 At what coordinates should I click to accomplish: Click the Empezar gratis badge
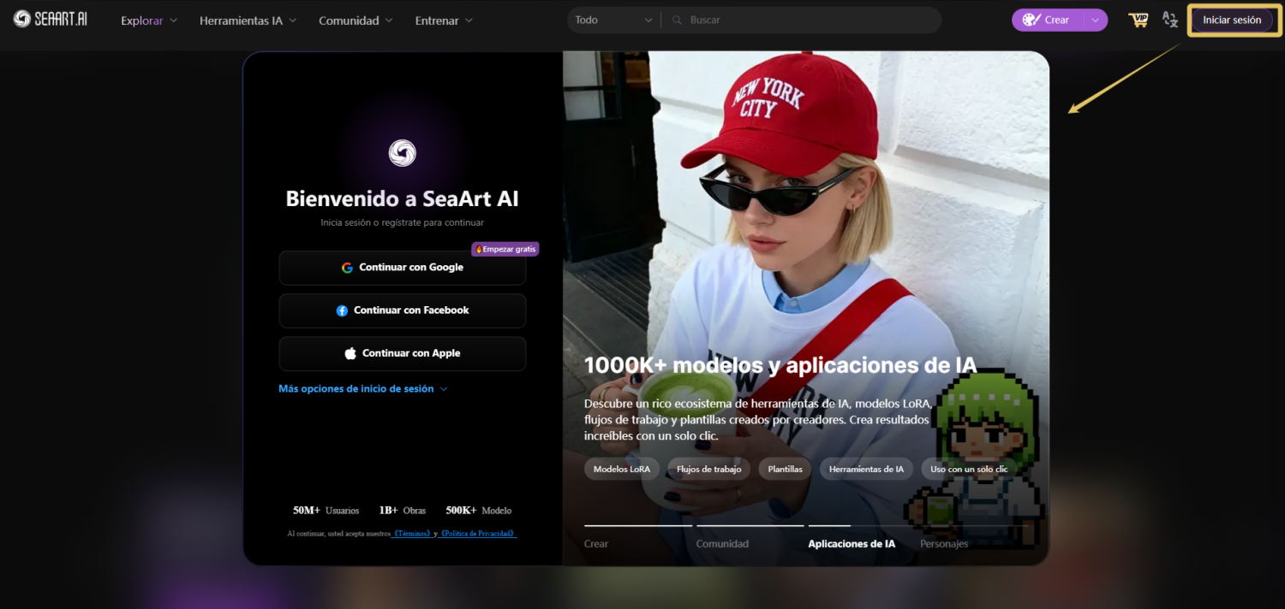coord(505,249)
